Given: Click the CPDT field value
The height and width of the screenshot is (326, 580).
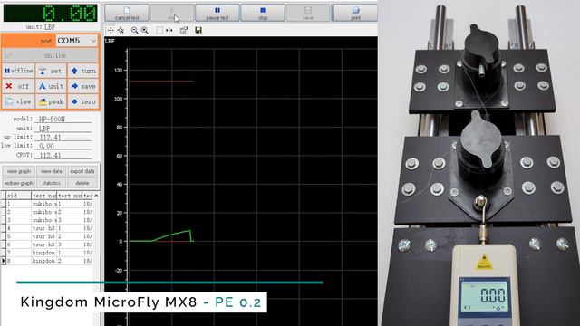Looking at the screenshot, I should [x=63, y=155].
